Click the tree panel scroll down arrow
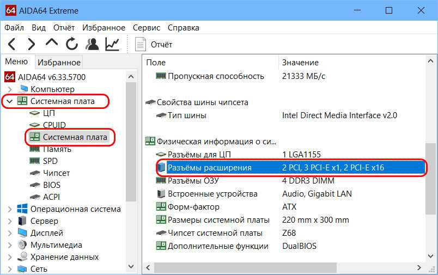 [131, 266]
